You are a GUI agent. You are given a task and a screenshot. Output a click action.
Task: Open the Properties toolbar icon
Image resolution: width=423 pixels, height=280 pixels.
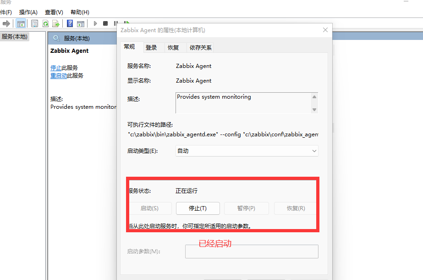coord(34,24)
